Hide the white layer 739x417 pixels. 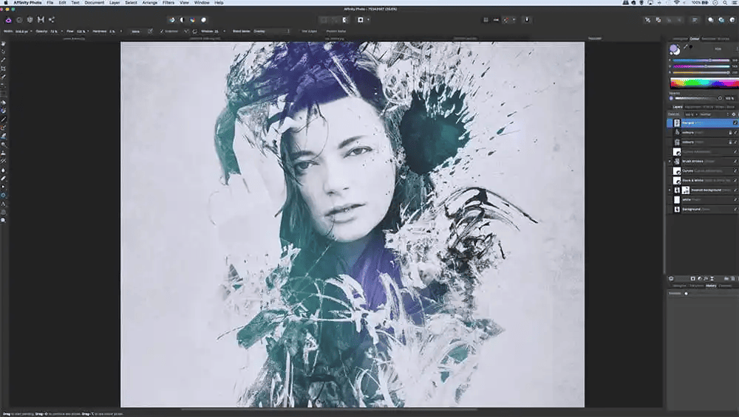click(x=735, y=199)
